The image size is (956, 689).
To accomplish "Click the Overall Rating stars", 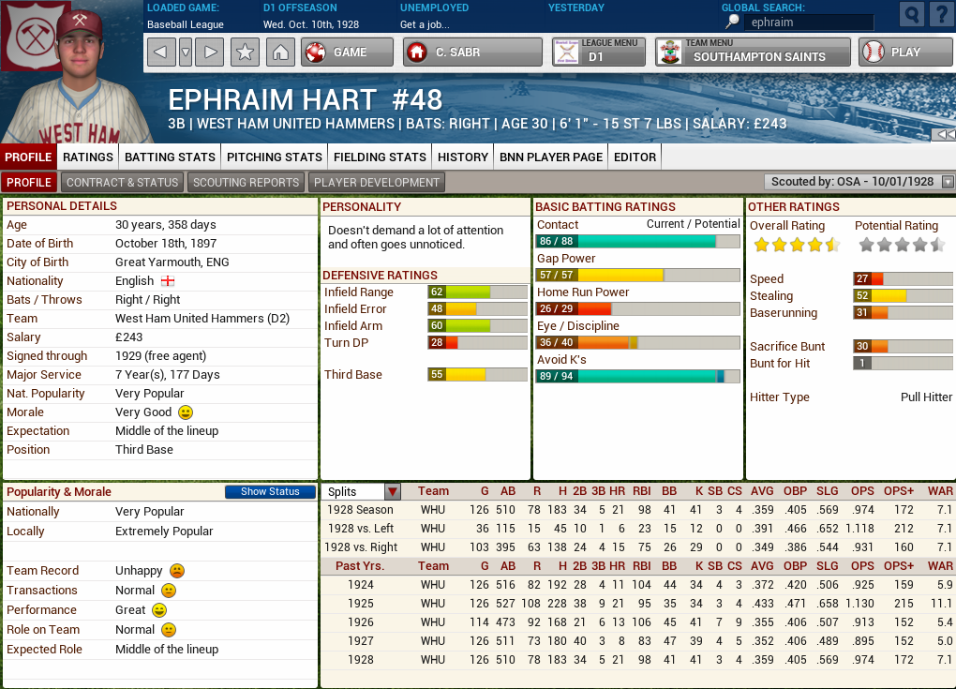I will pyautogui.click(x=797, y=245).
